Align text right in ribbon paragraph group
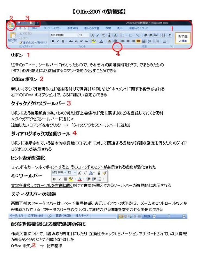The width and height of the screenshot is (198, 253). [133, 41]
